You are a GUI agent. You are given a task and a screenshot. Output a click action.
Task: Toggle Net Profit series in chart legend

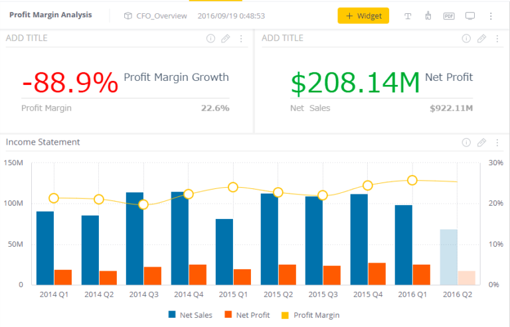[x=247, y=315]
